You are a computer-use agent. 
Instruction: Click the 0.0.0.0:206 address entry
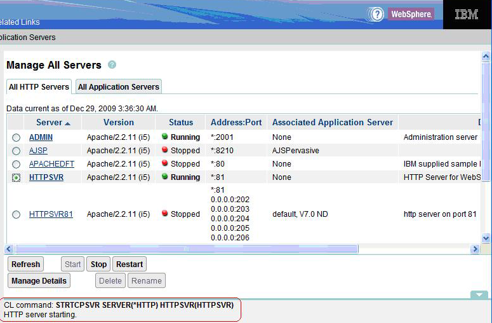tap(230, 238)
